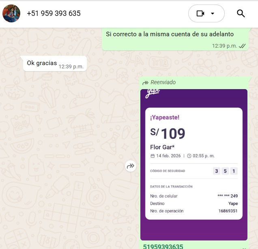Search within this chat
Viewport: 258px width, 249px height.
pyautogui.click(x=241, y=13)
